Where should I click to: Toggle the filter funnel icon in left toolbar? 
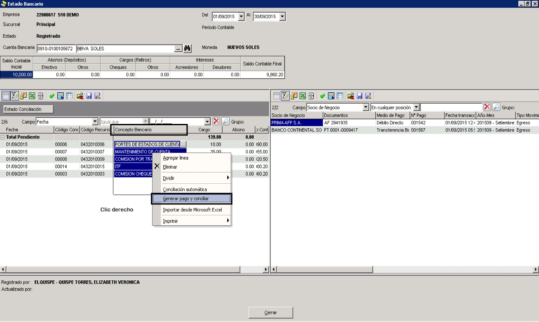[x=14, y=96]
